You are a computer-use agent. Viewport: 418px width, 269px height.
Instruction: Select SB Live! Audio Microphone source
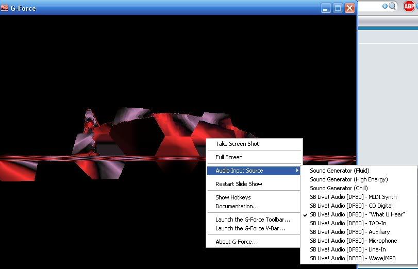[x=359, y=241]
